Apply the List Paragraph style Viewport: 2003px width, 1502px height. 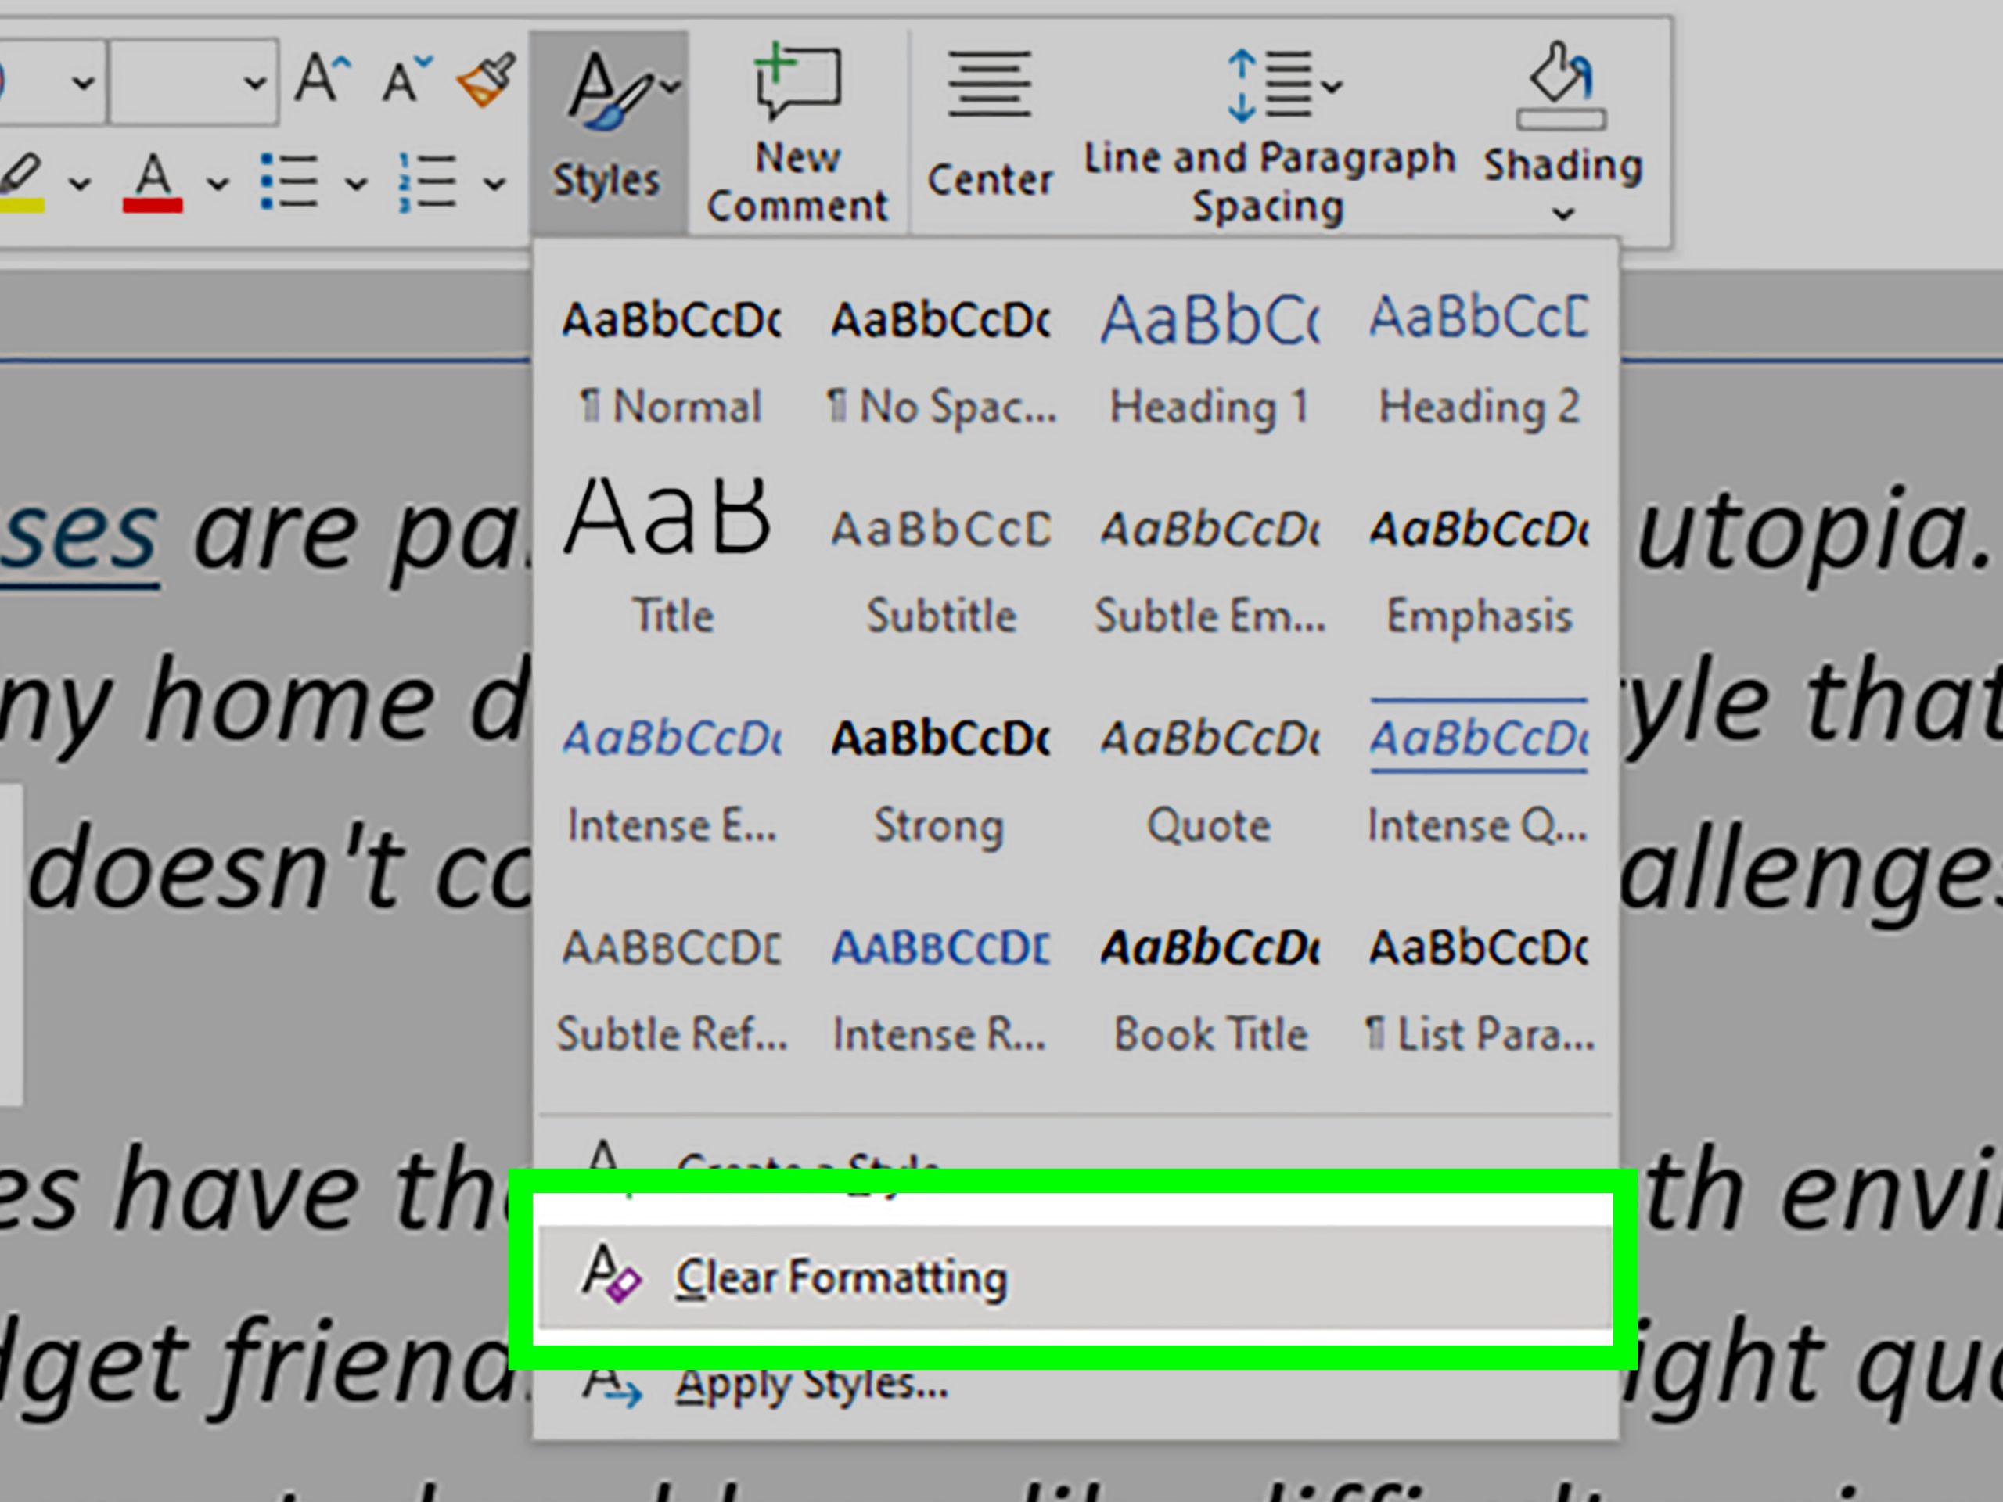1479,989
